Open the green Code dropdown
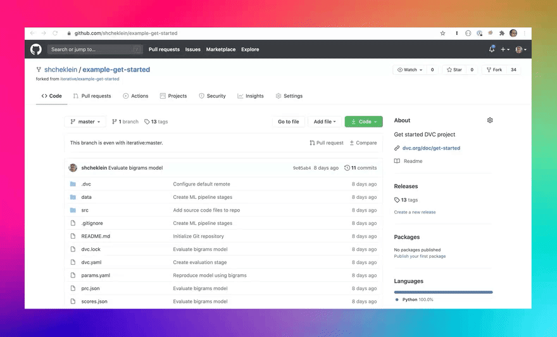557x337 pixels. 364,122
